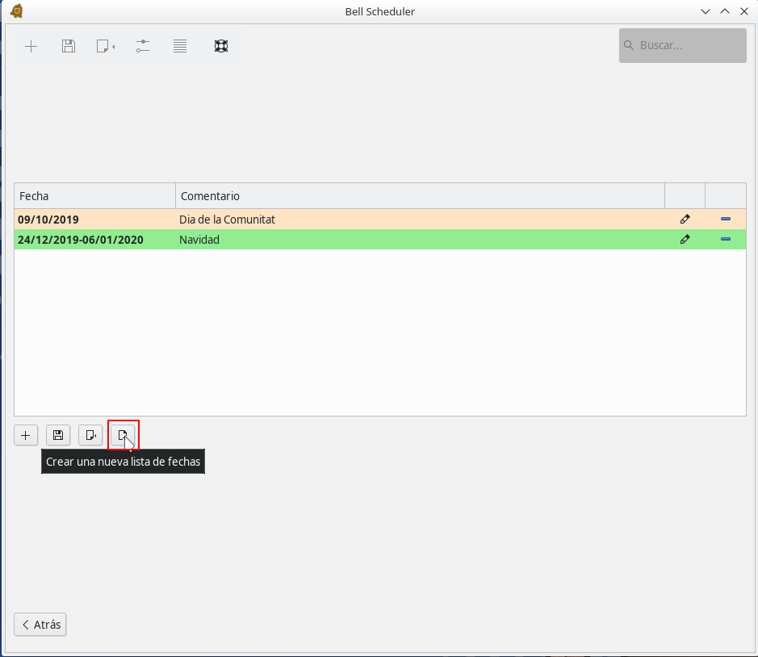Open the sliders settings icon in top toolbar
Screen dimensions: 758x657
pos(143,46)
